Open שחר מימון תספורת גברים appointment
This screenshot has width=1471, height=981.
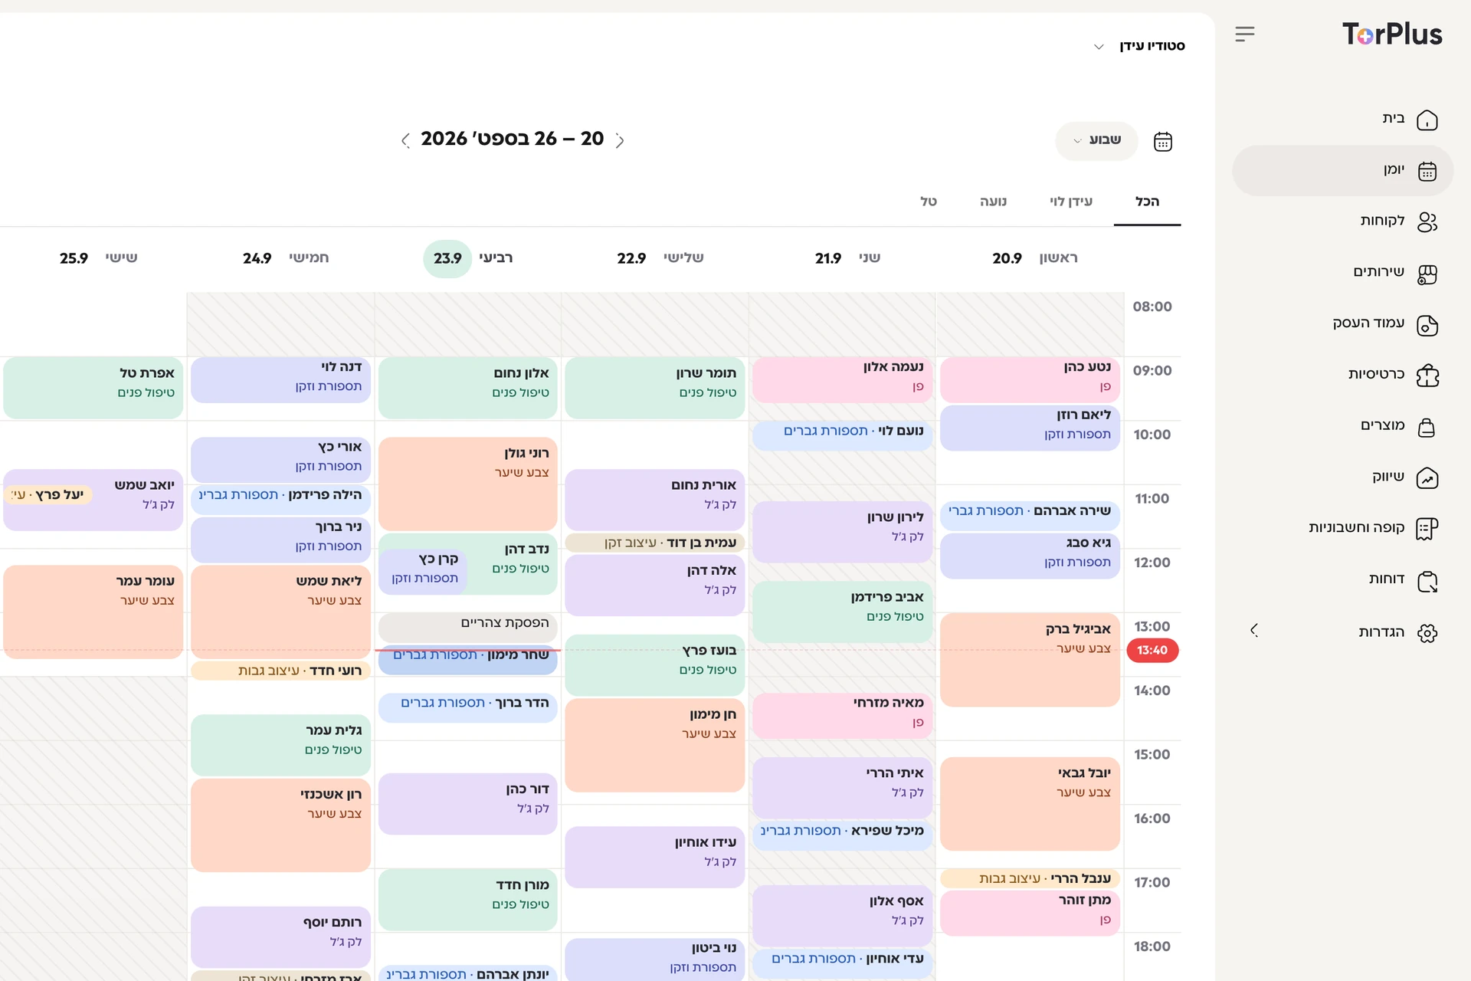click(x=468, y=659)
